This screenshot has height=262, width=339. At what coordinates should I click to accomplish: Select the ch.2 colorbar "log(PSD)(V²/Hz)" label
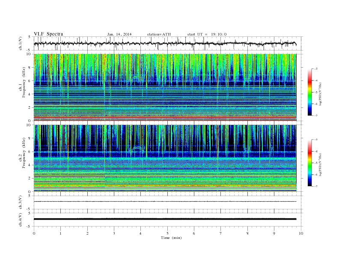coord(320,165)
